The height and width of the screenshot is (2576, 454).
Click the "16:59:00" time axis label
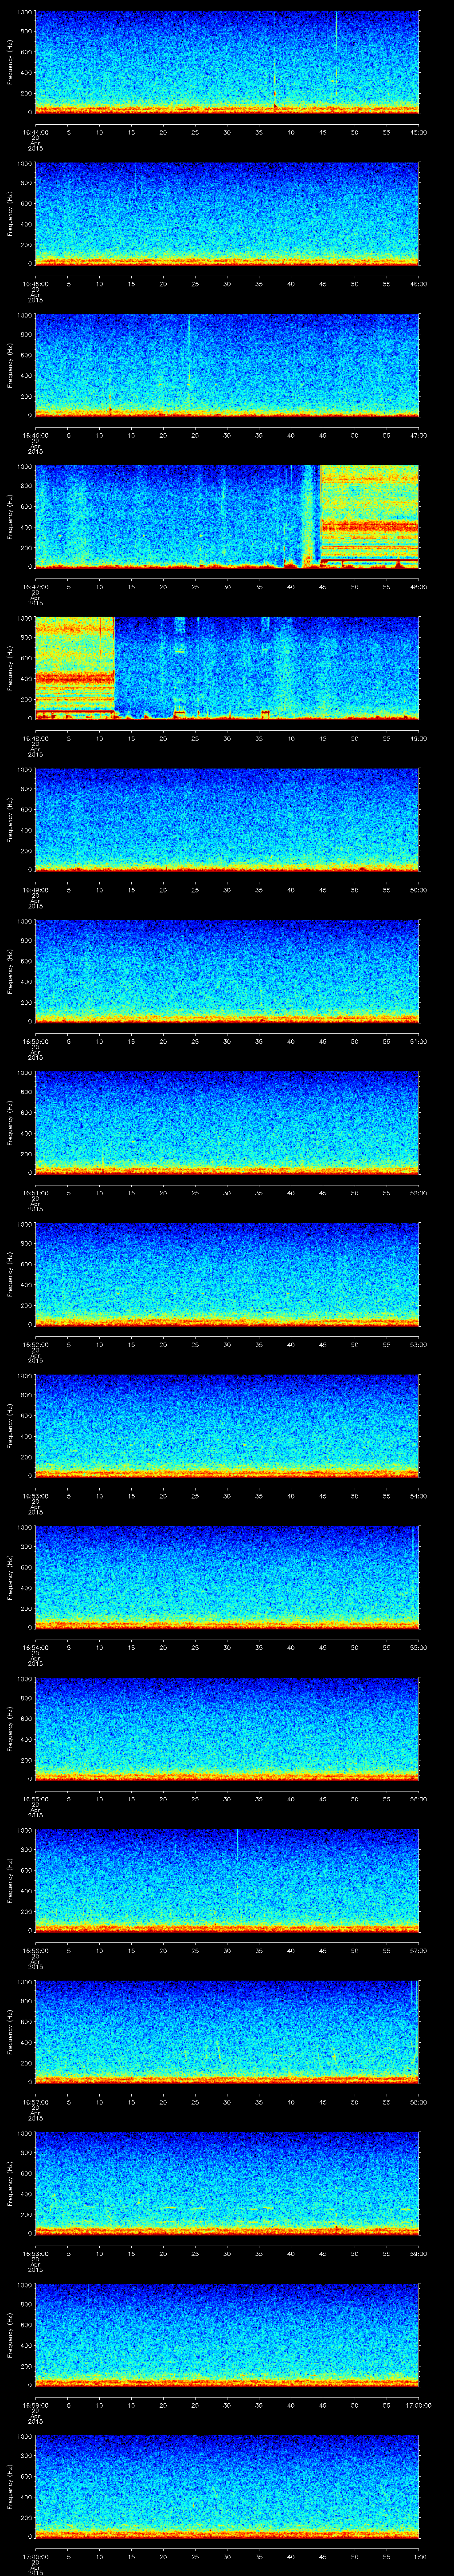(35, 2405)
